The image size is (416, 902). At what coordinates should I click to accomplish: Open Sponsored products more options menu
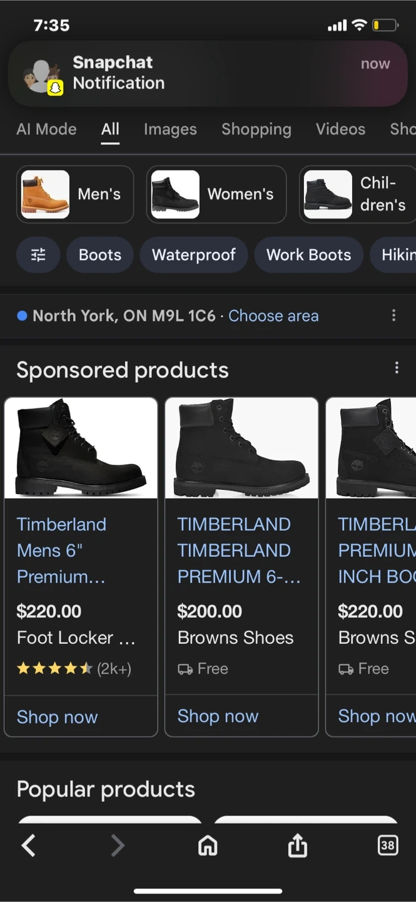(397, 368)
